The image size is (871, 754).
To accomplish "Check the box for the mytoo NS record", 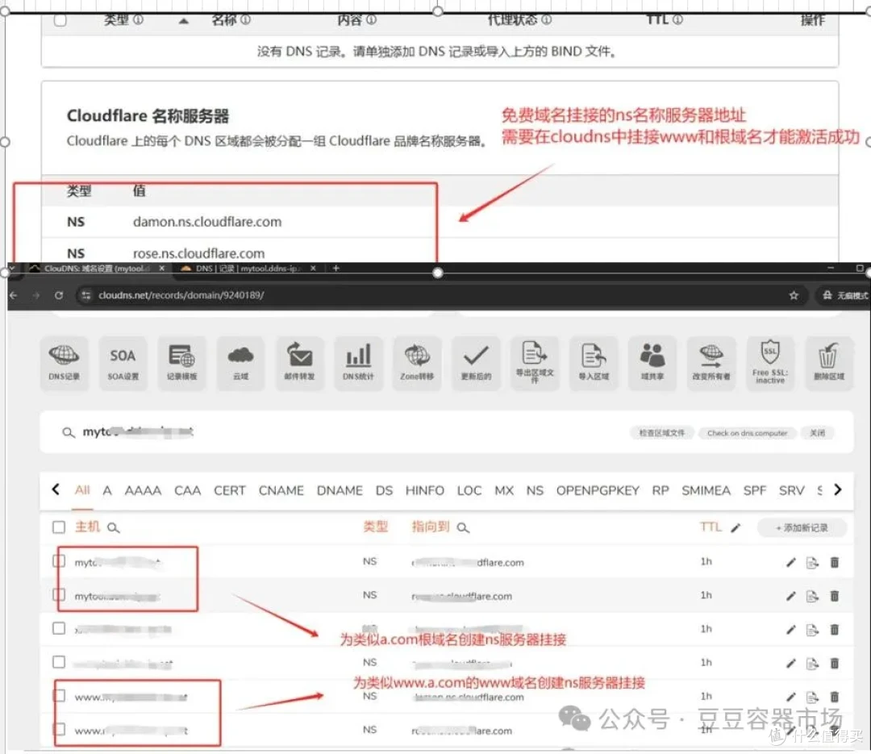I will click(x=59, y=594).
